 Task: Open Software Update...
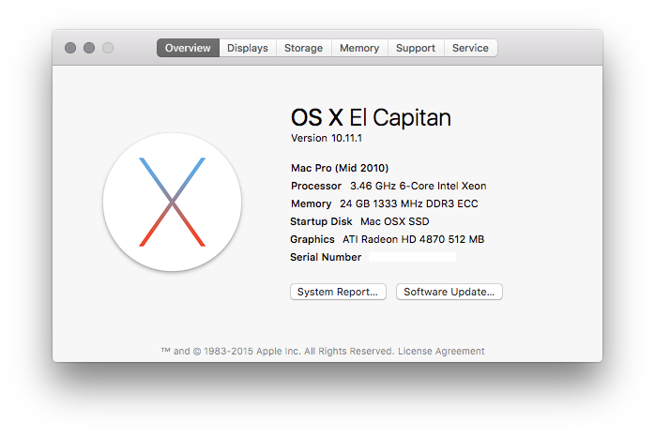tap(449, 292)
